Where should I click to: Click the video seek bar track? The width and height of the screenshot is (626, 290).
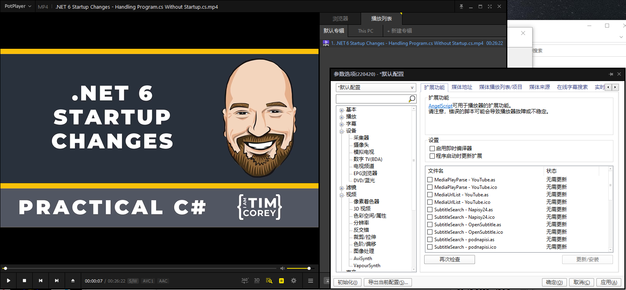[x=140, y=268]
